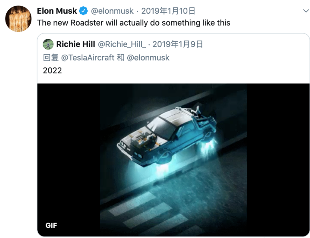This screenshot has height=238, width=310.
Task: Click the tweet author's profile avatar
Action: pyautogui.click(x=18, y=18)
